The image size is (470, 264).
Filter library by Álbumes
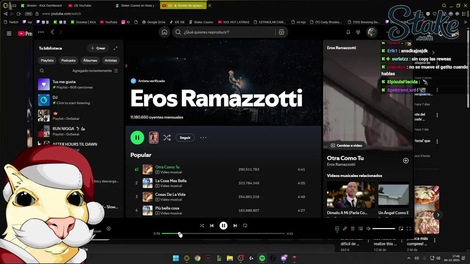90,60
